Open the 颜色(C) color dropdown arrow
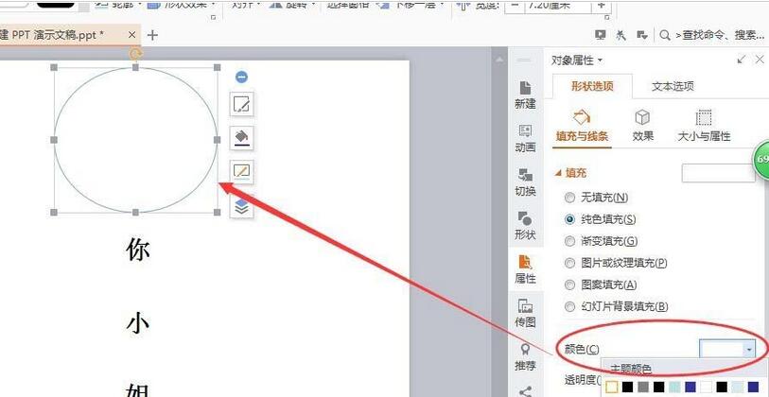The height and width of the screenshot is (397, 769). click(x=749, y=350)
